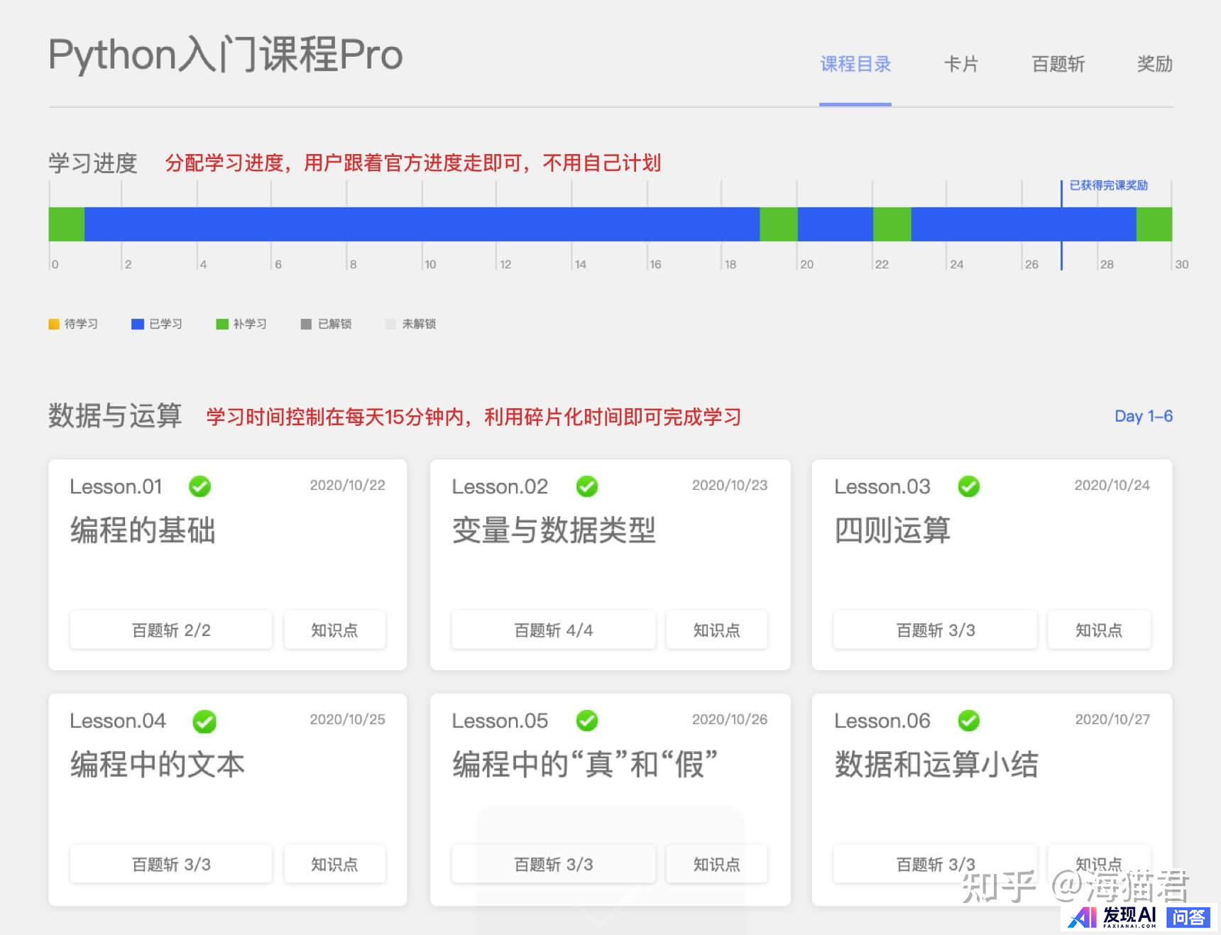This screenshot has width=1221, height=935.
Task: Click the 已获得完课奖励 marker on progress bar
Action: 1107,186
